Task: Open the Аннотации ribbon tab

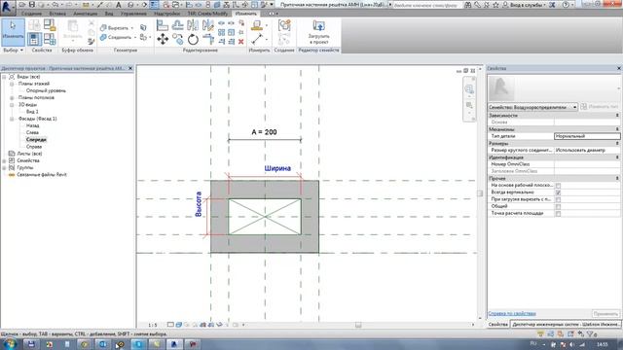Action: point(86,14)
